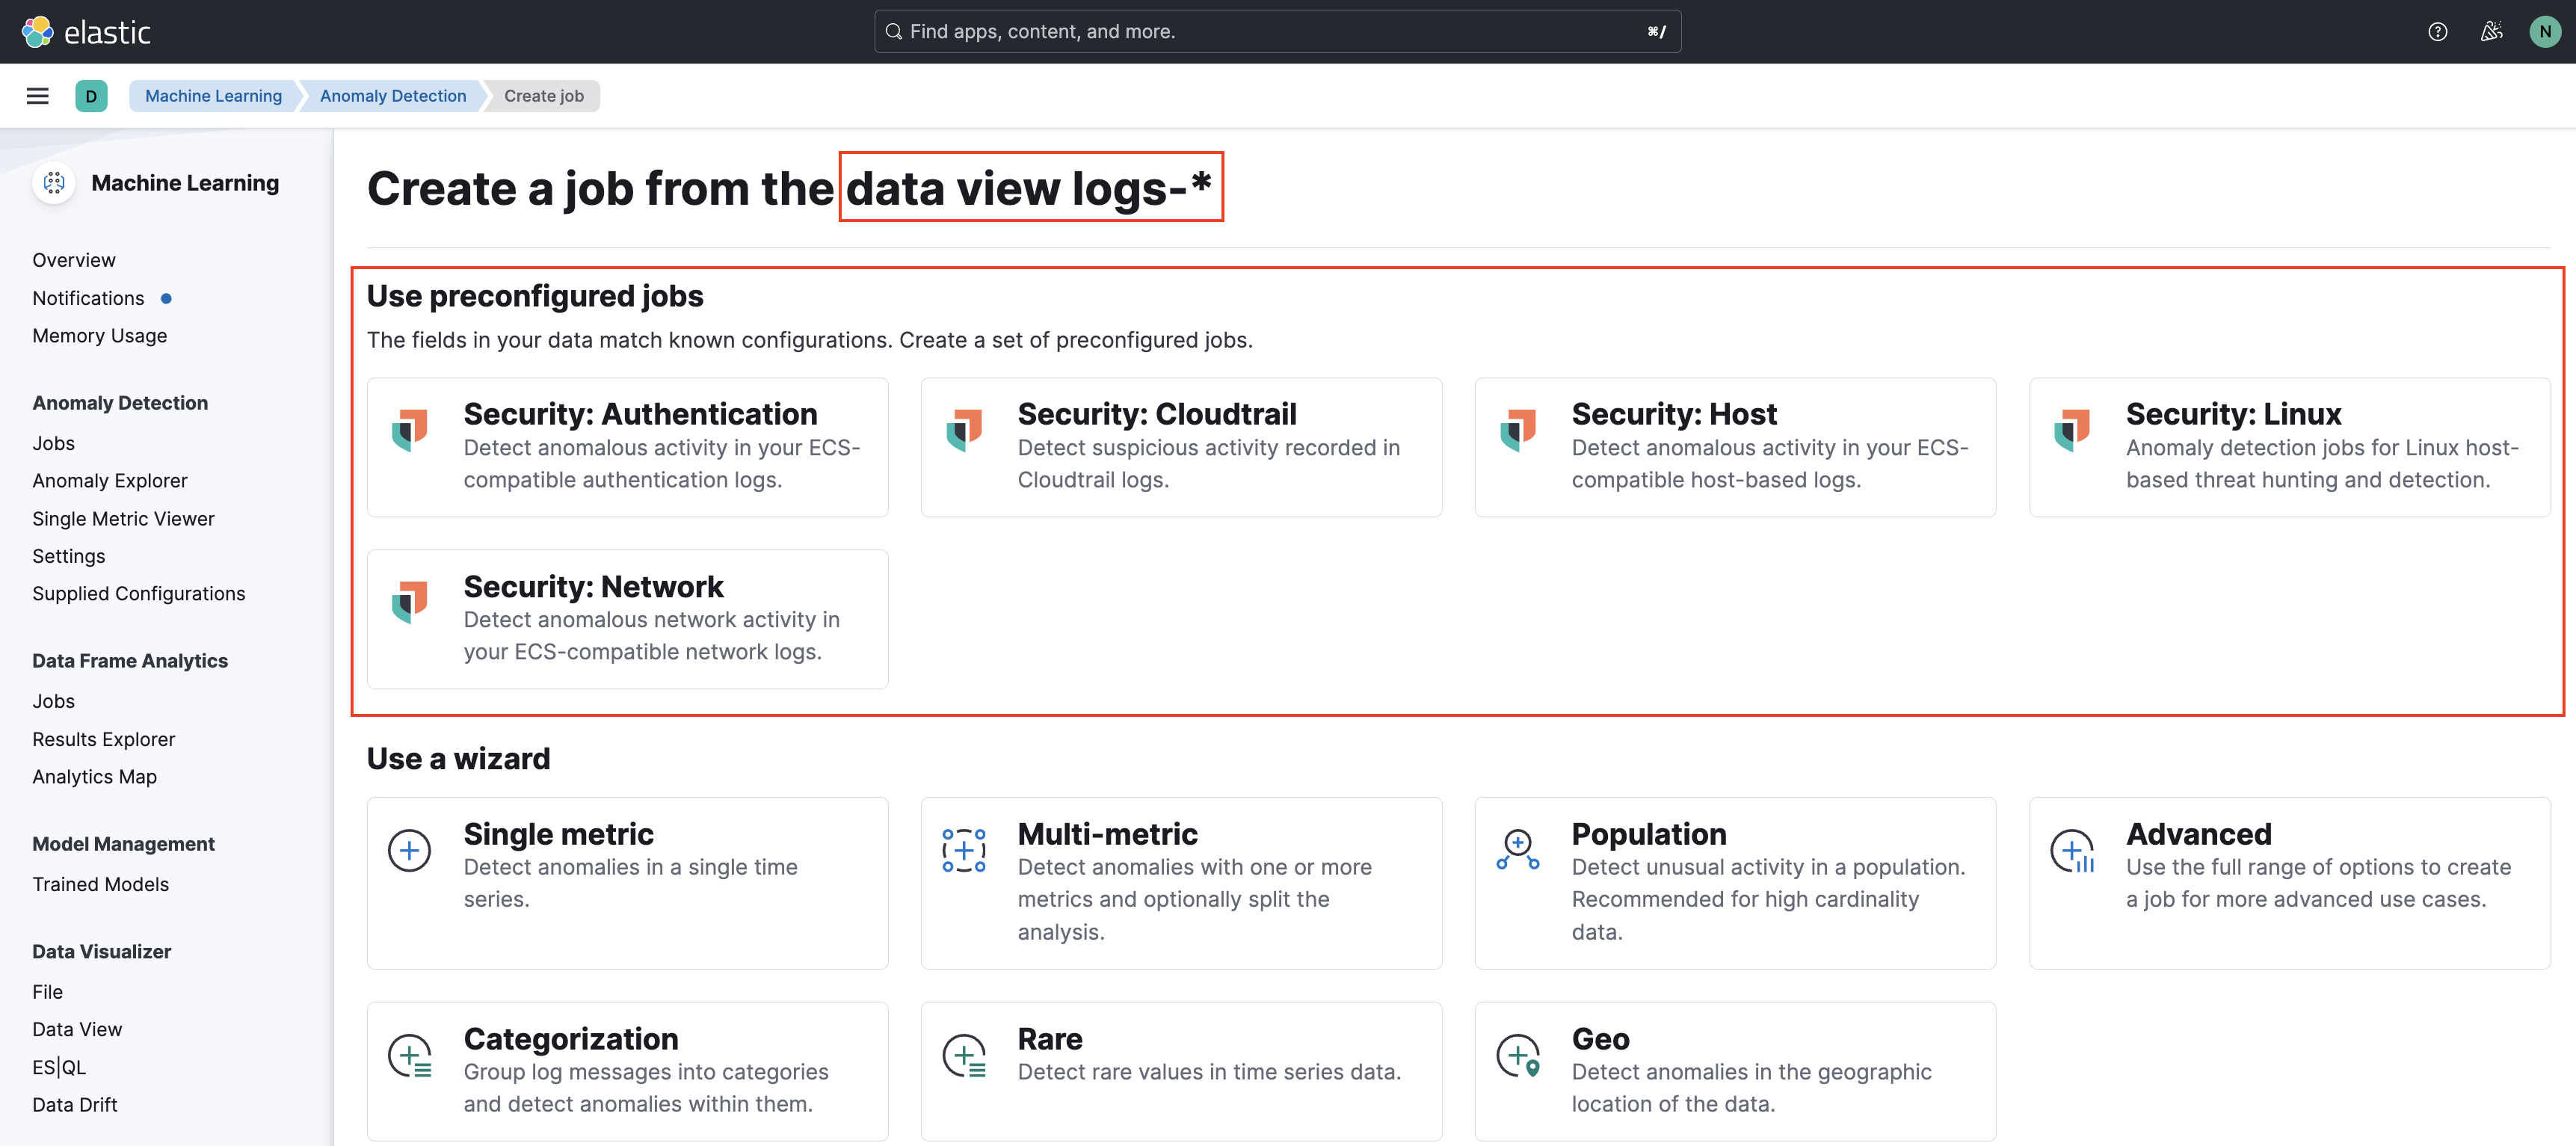The image size is (2576, 1146).
Task: Click the Single metric plus icon
Action: 409,849
